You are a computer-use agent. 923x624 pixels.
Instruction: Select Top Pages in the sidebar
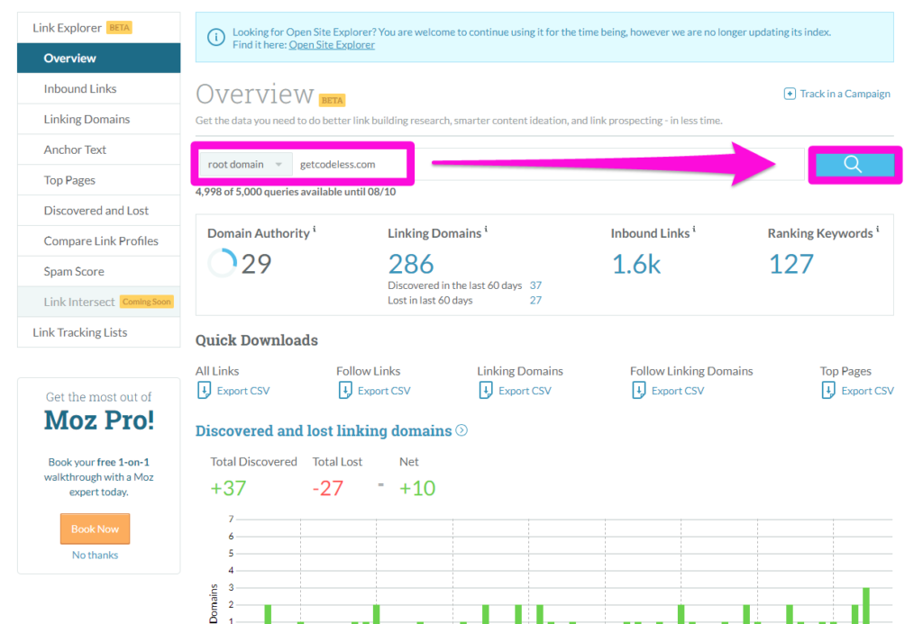[x=99, y=181]
